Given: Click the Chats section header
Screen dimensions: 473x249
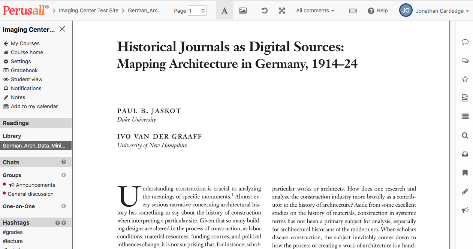Looking at the screenshot, I should (x=36, y=162).
